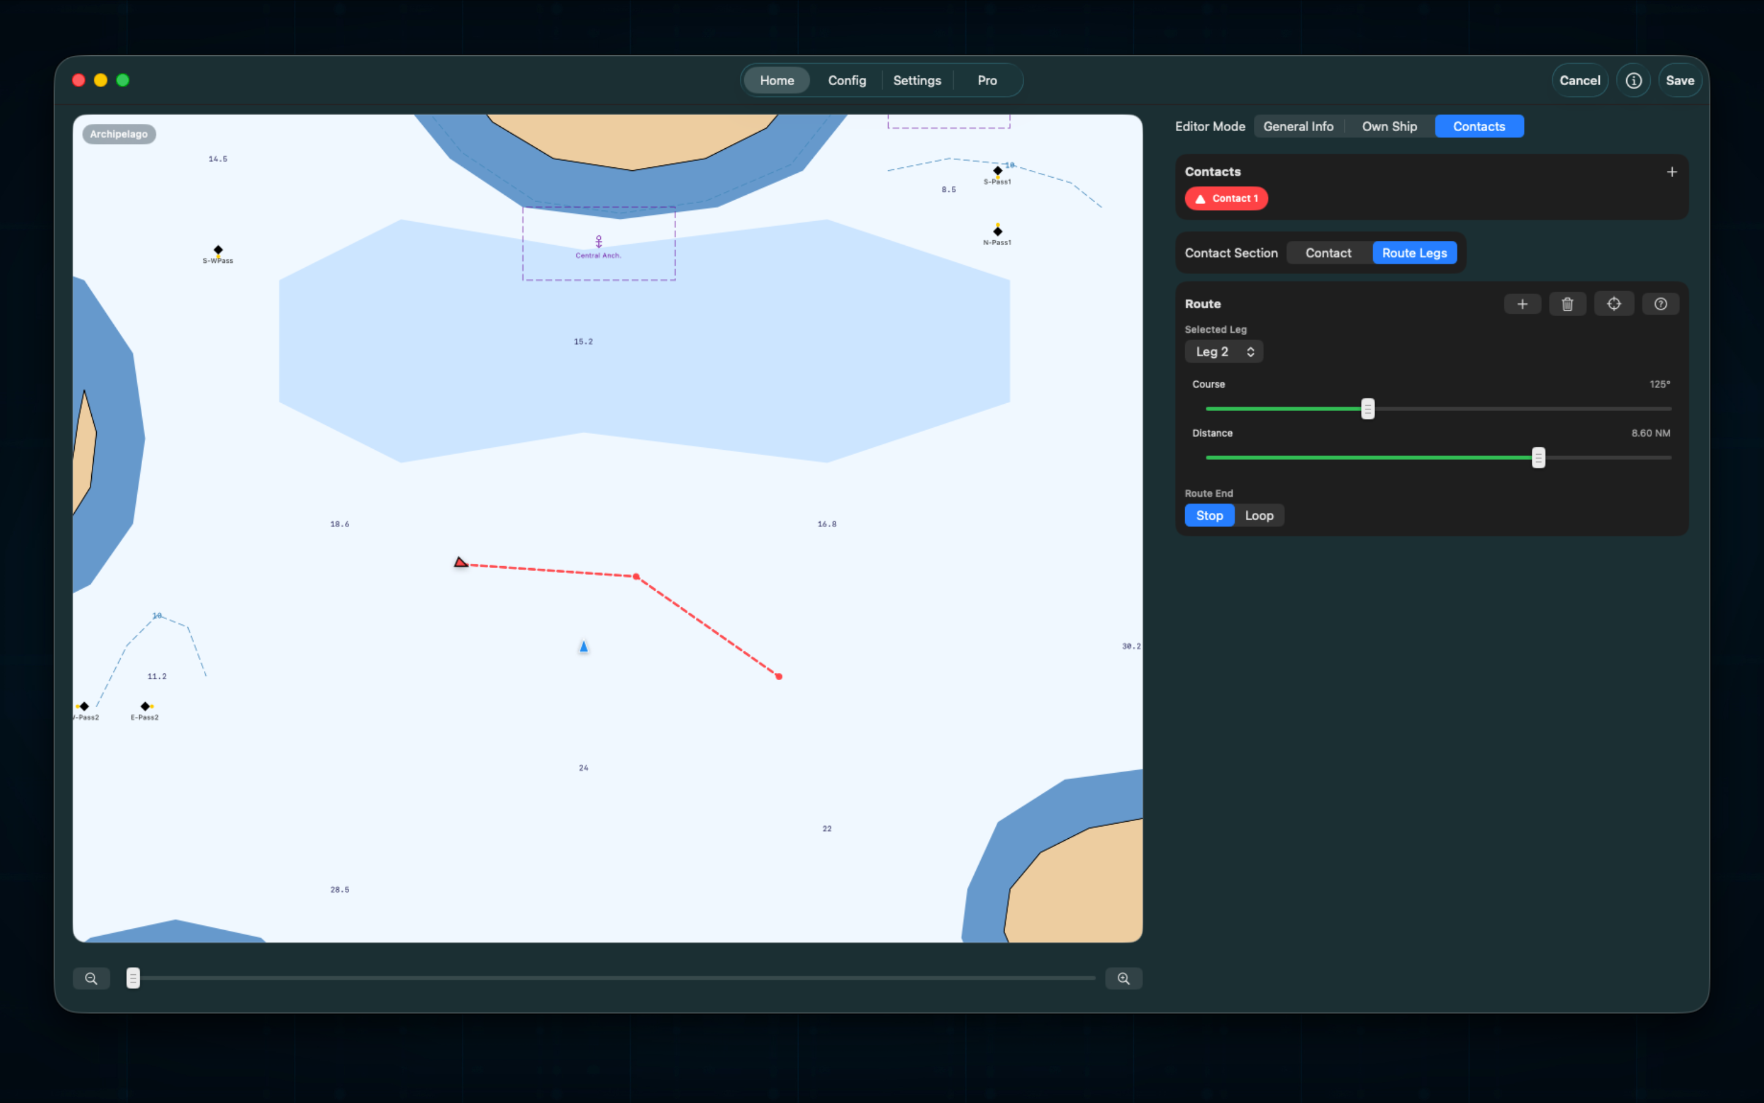Image resolution: width=1764 pixels, height=1103 pixels.
Task: Click the map zoom slider handle
Action: point(133,978)
